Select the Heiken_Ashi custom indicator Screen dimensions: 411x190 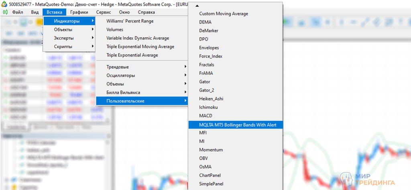point(211,99)
